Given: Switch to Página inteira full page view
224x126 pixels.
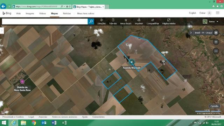Looking at the screenshot, I should (x=169, y=22).
